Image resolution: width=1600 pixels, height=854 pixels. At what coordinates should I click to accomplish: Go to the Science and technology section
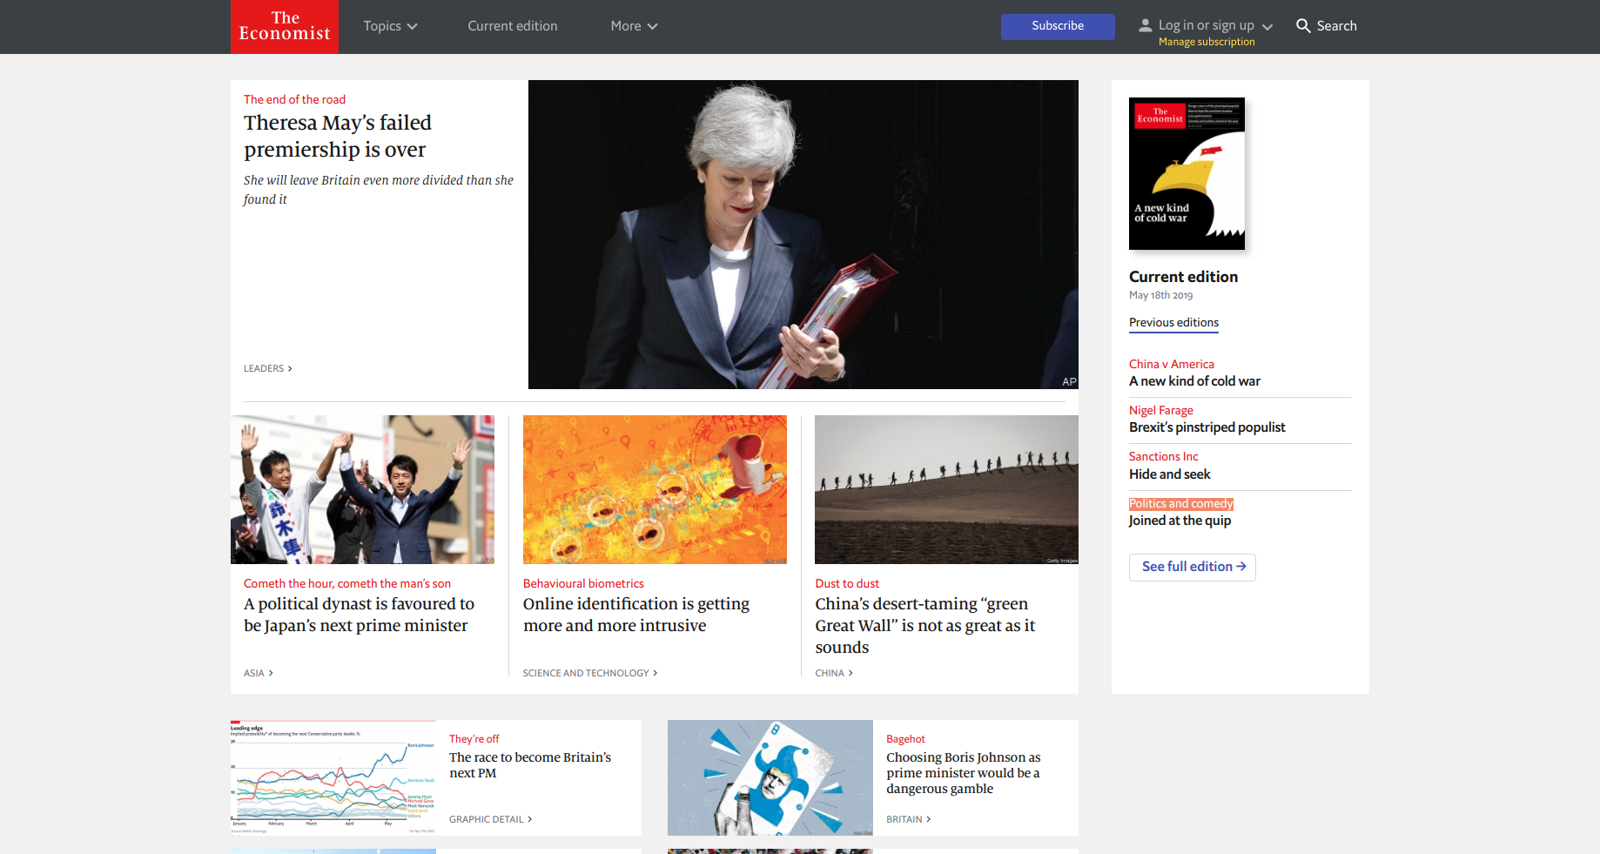[589, 673]
